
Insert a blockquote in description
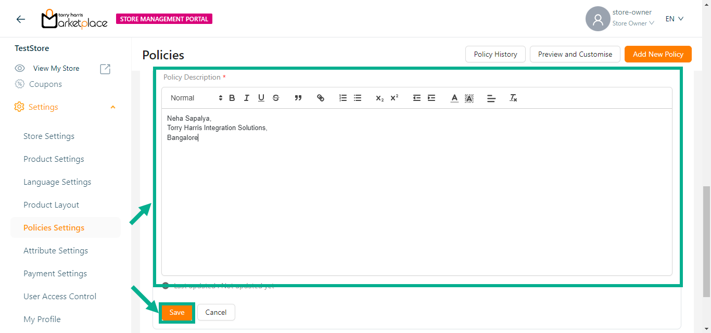coord(298,98)
